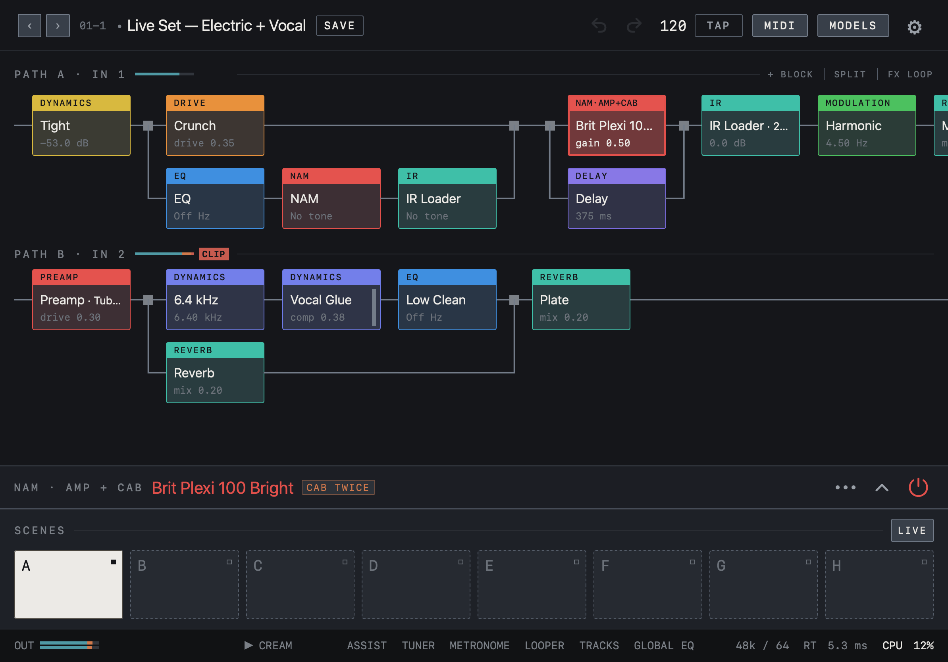The width and height of the screenshot is (948, 662).
Task: Open the GLOBAL EQ
Action: pyautogui.click(x=664, y=645)
